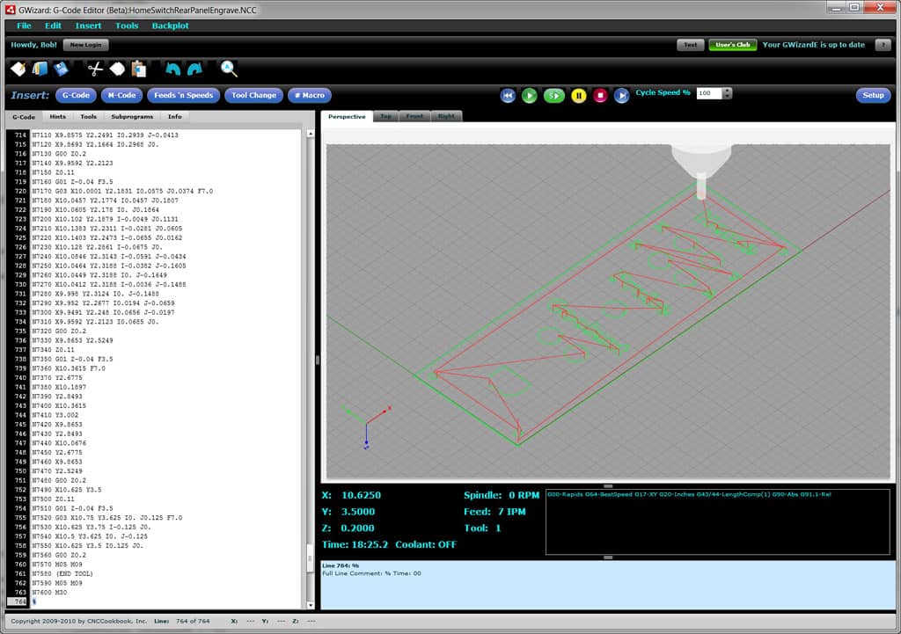Create a new G-code file
The height and width of the screenshot is (634, 901).
pyautogui.click(x=18, y=69)
